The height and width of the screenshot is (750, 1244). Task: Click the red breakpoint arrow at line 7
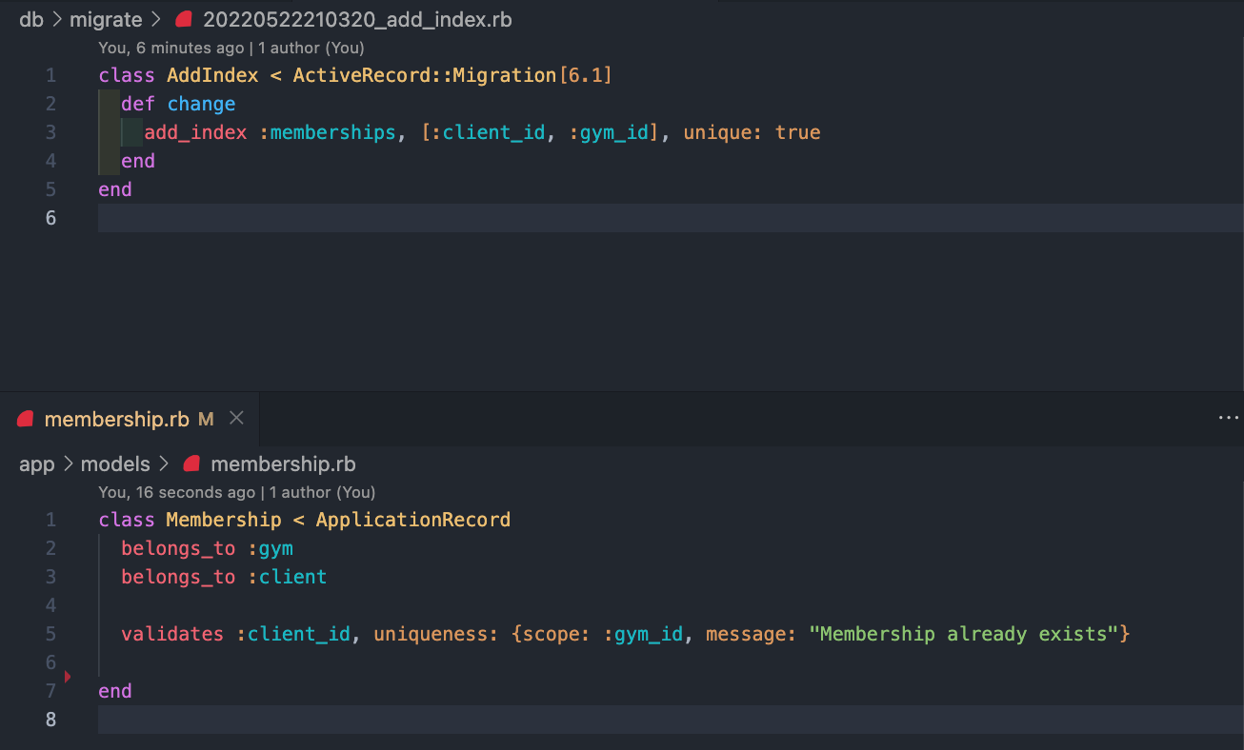click(x=69, y=676)
